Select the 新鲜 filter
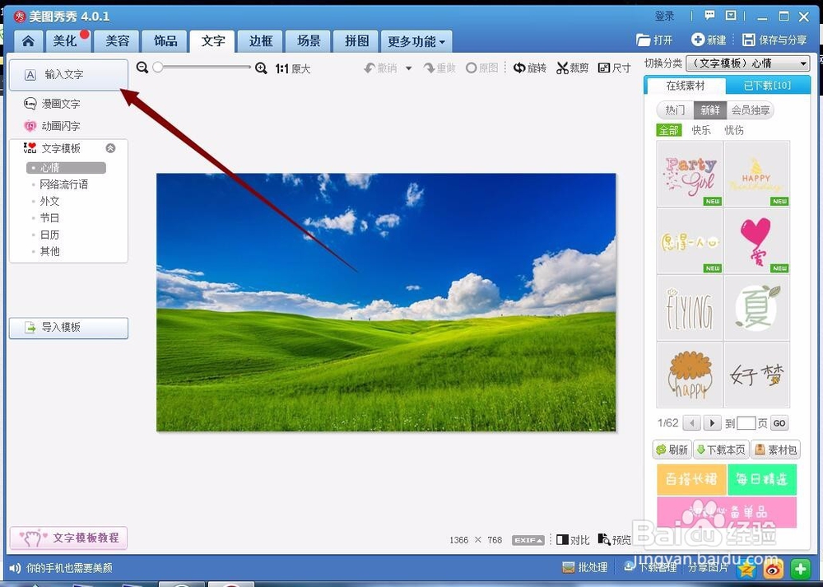Viewport: 823px width, 587px height. 709,109
